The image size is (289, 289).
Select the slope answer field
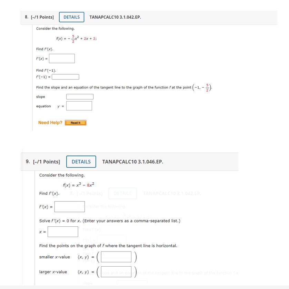coord(79,96)
